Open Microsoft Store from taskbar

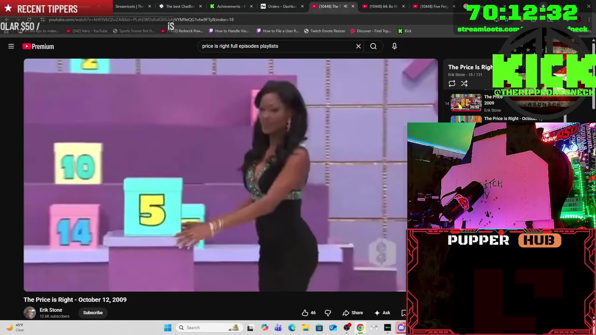pyautogui.click(x=319, y=328)
